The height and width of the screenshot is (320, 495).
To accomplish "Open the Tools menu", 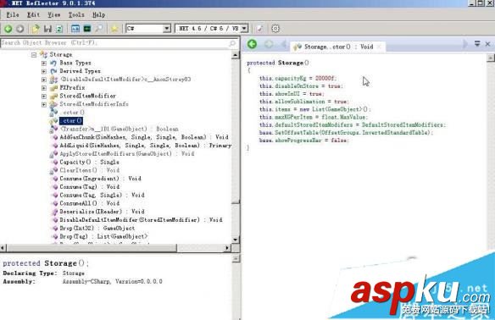I will [x=76, y=15].
